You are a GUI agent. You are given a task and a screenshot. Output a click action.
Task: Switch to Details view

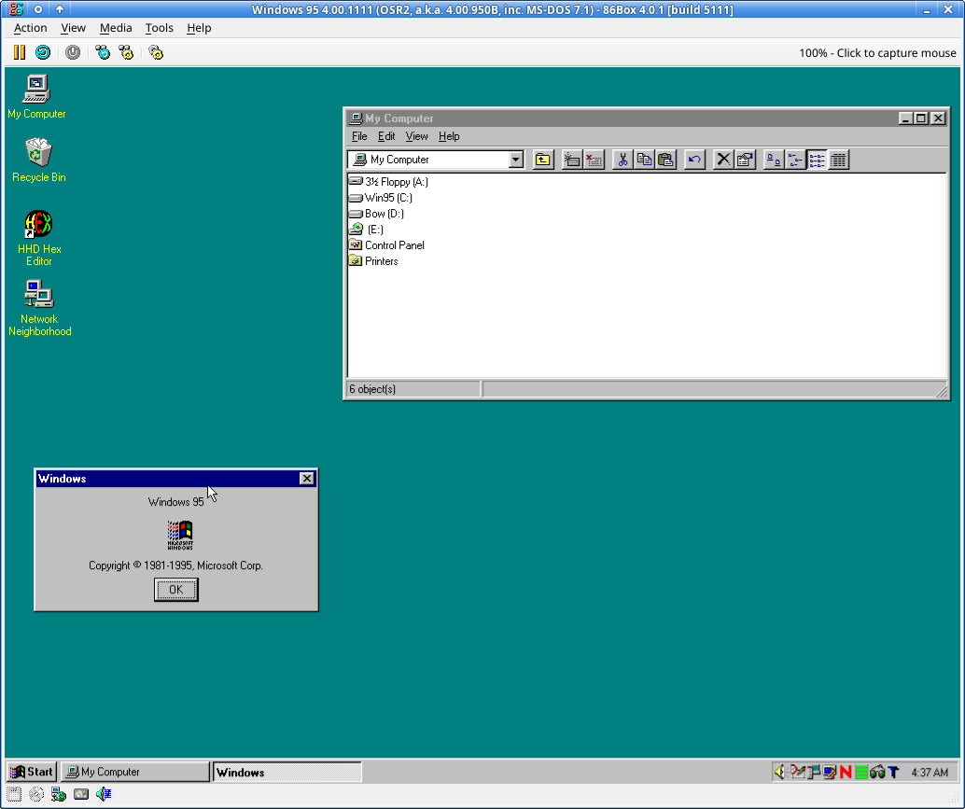pyautogui.click(x=838, y=160)
